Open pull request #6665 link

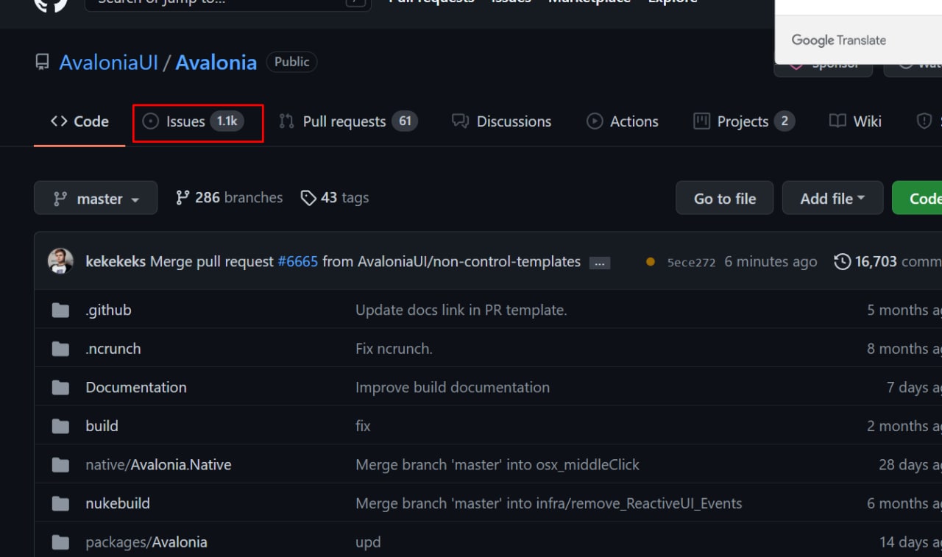click(297, 261)
